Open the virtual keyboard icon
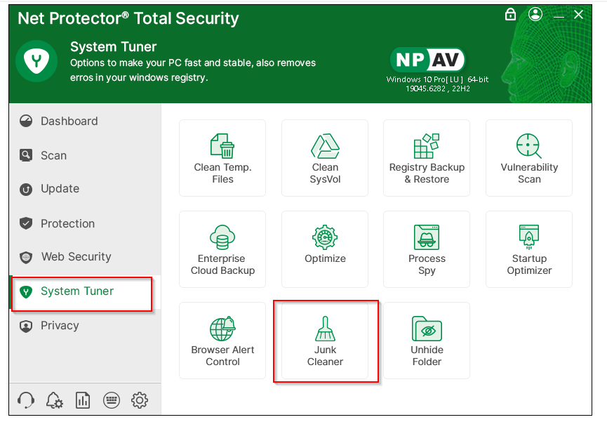Viewport: 607px width, 422px height. coord(111,400)
